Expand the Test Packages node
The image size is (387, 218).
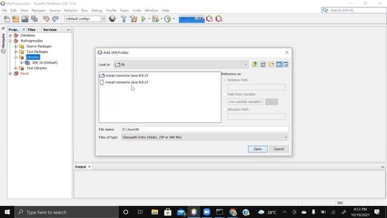click(x=16, y=51)
